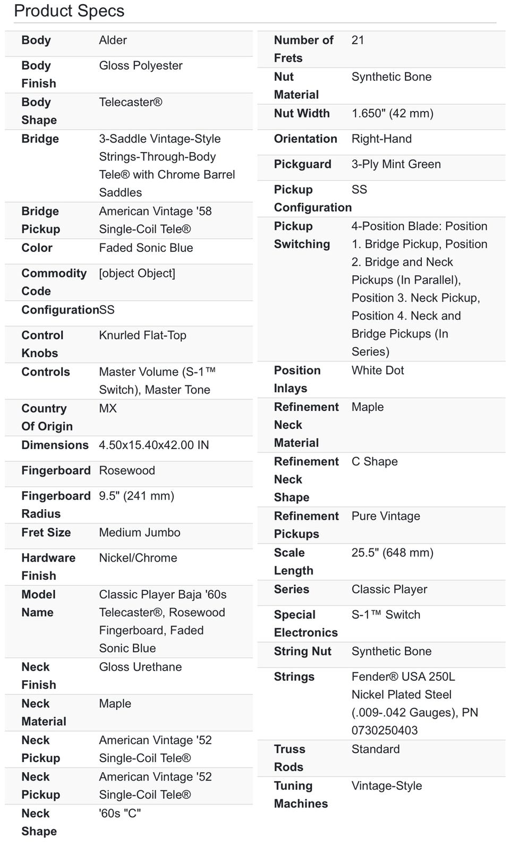
Task: Click the Classic Player series value
Action: tap(389, 590)
